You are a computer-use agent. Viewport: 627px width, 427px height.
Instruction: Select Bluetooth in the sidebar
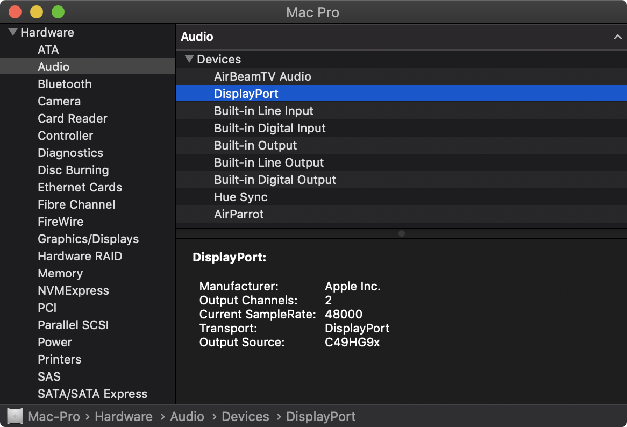point(65,84)
